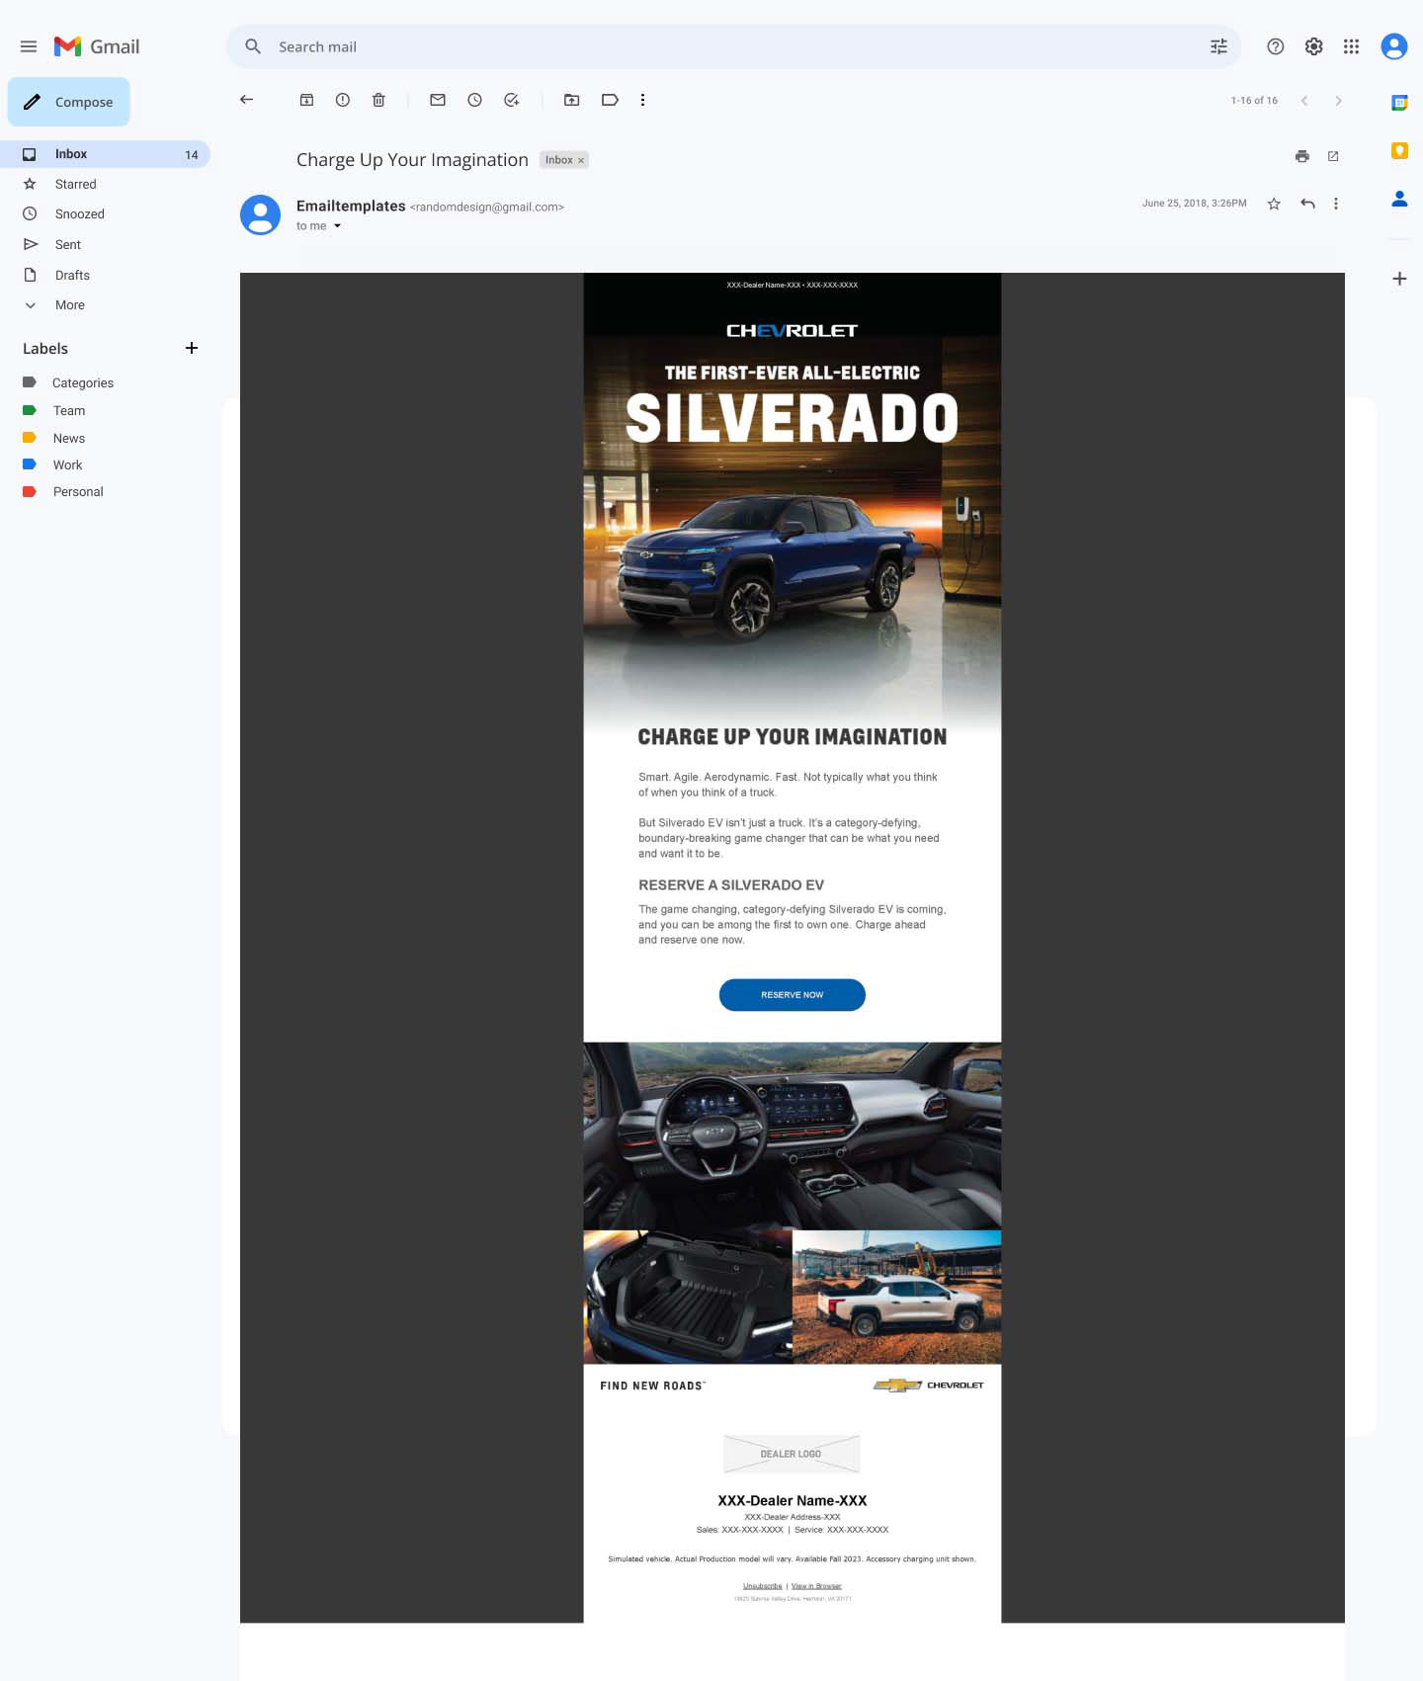This screenshot has width=1423, height=1681.
Task: Select the Work label
Action: [x=67, y=464]
